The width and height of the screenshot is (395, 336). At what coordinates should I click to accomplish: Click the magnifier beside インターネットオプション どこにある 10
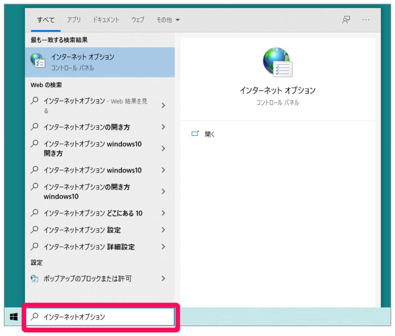35,213
